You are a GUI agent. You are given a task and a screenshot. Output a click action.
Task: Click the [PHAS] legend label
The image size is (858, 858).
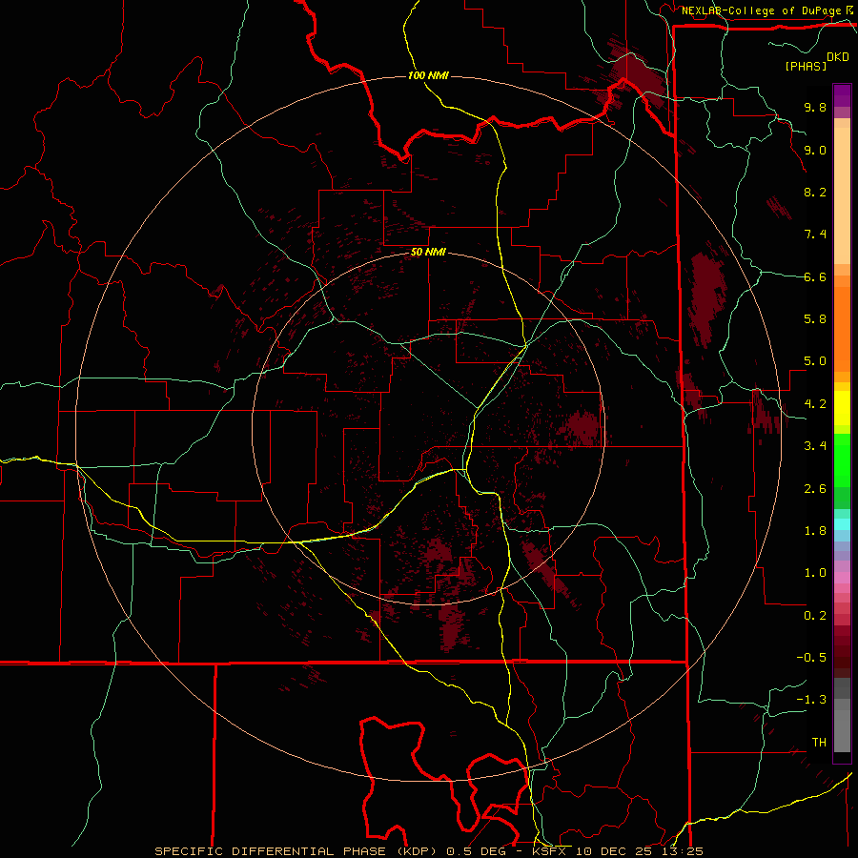(806, 66)
